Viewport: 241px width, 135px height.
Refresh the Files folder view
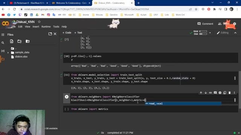click(x=20, y=41)
